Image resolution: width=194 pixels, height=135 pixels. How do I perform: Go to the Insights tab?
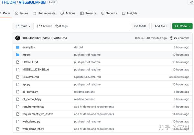[x=130, y=13]
